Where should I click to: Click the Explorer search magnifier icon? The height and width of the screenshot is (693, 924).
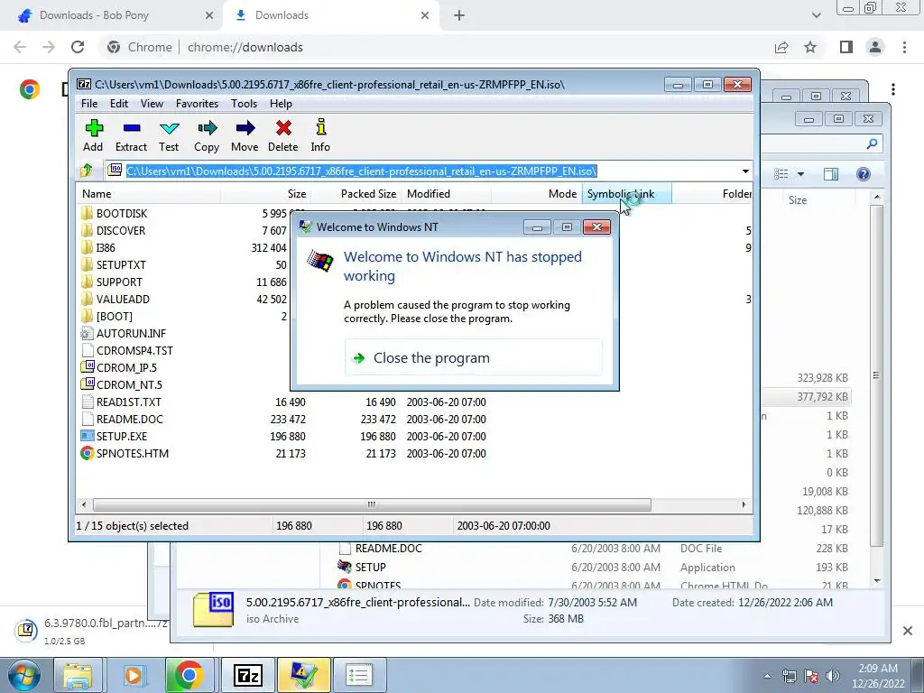point(873,143)
